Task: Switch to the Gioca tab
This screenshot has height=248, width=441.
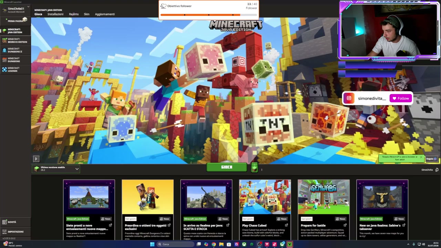Action: pos(38,14)
